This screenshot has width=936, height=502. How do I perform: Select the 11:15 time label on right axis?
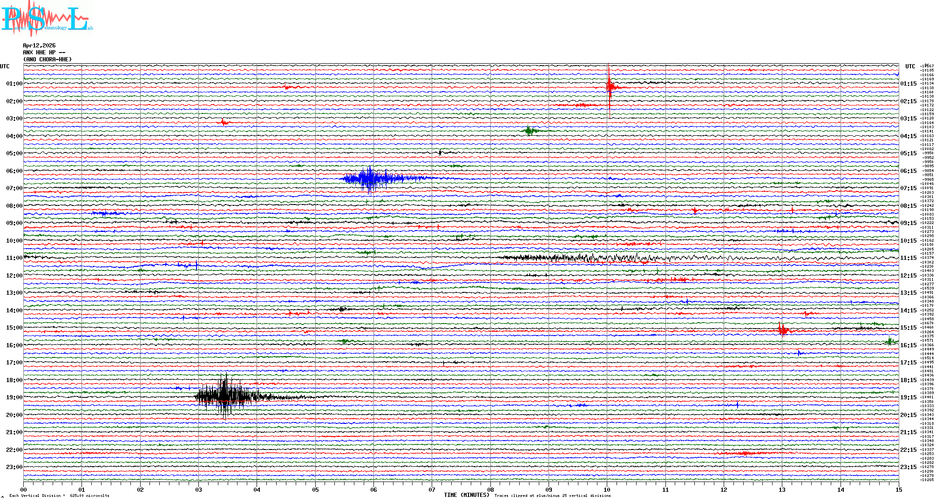(x=908, y=258)
